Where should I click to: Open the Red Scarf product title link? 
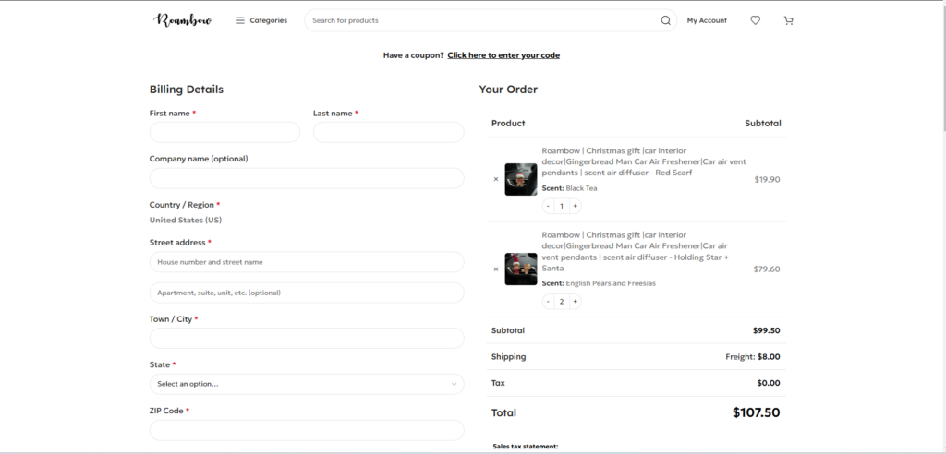(644, 161)
